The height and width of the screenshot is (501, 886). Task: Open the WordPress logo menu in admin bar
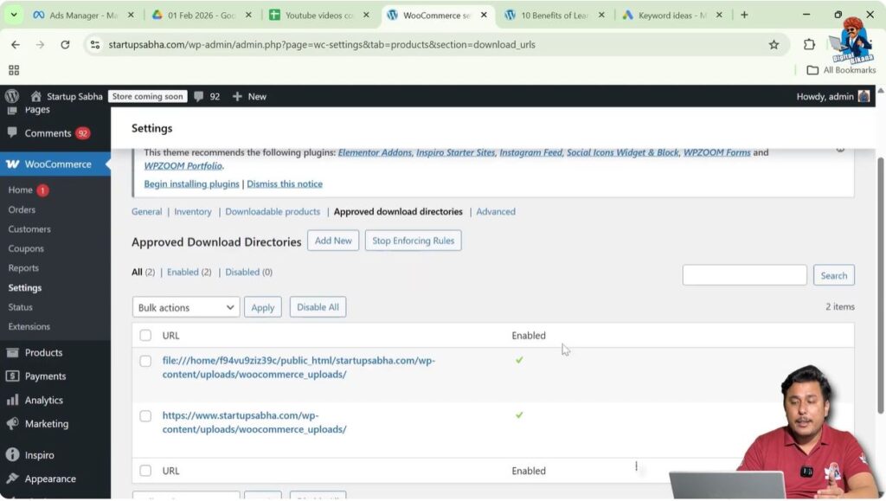coord(11,96)
